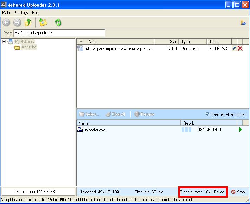Image resolution: width=250 pixels, height=204 pixels.
Task: Sort file list by Name column
Action: (116, 41)
